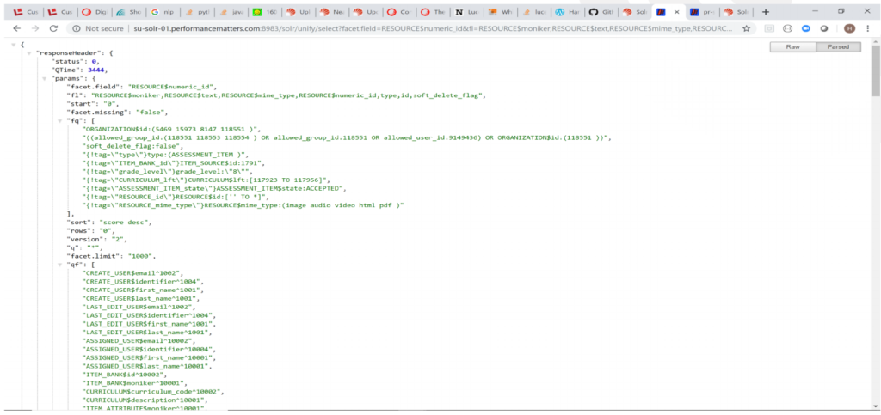Open the Chrome three-dot menu

pos(867,28)
